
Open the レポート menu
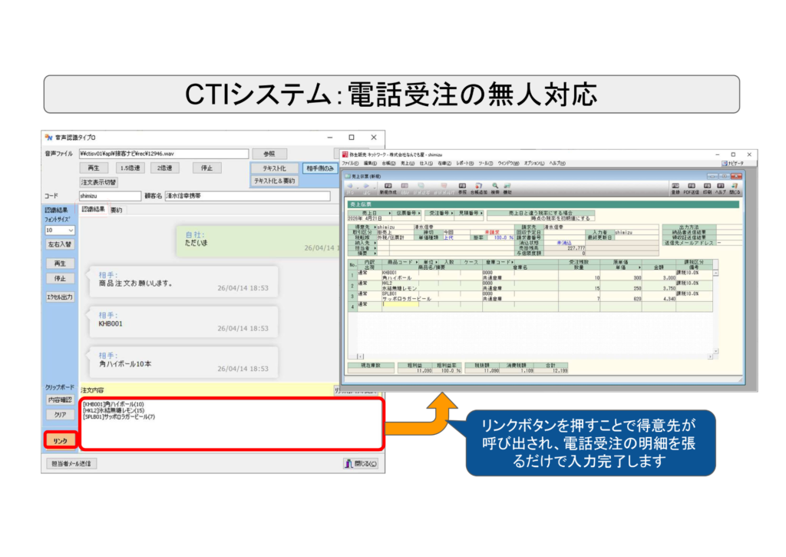[464, 163]
